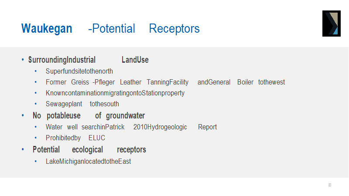The height and width of the screenshot is (196, 349).
Task: Click the bullet dot before 'No potable use'
Action: pyautogui.click(x=23, y=116)
